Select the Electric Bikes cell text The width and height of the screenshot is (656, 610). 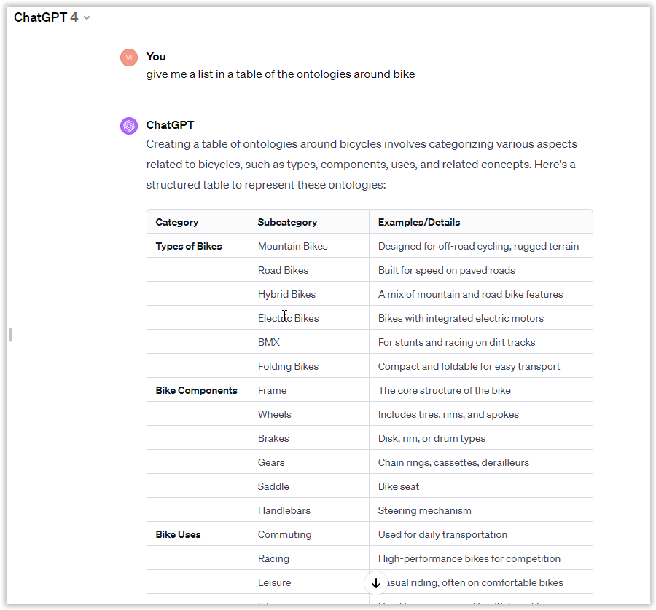click(287, 317)
